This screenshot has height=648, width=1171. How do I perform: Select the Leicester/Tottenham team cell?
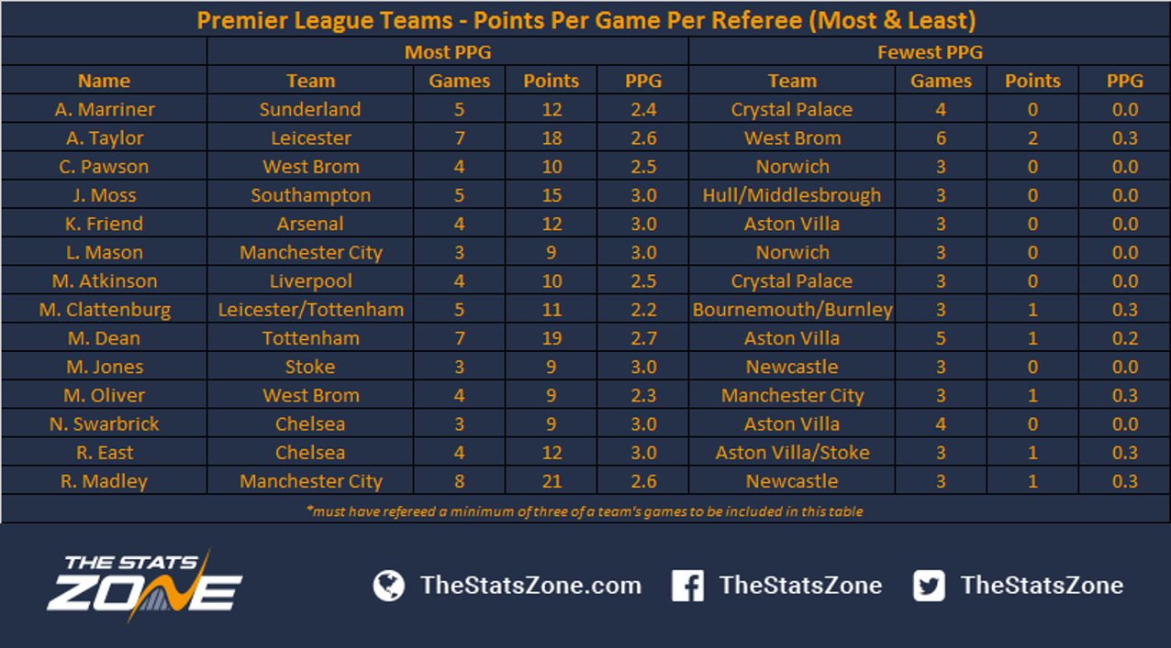(310, 310)
